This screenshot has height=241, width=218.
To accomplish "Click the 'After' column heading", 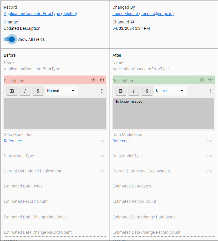I will point(117,55).
